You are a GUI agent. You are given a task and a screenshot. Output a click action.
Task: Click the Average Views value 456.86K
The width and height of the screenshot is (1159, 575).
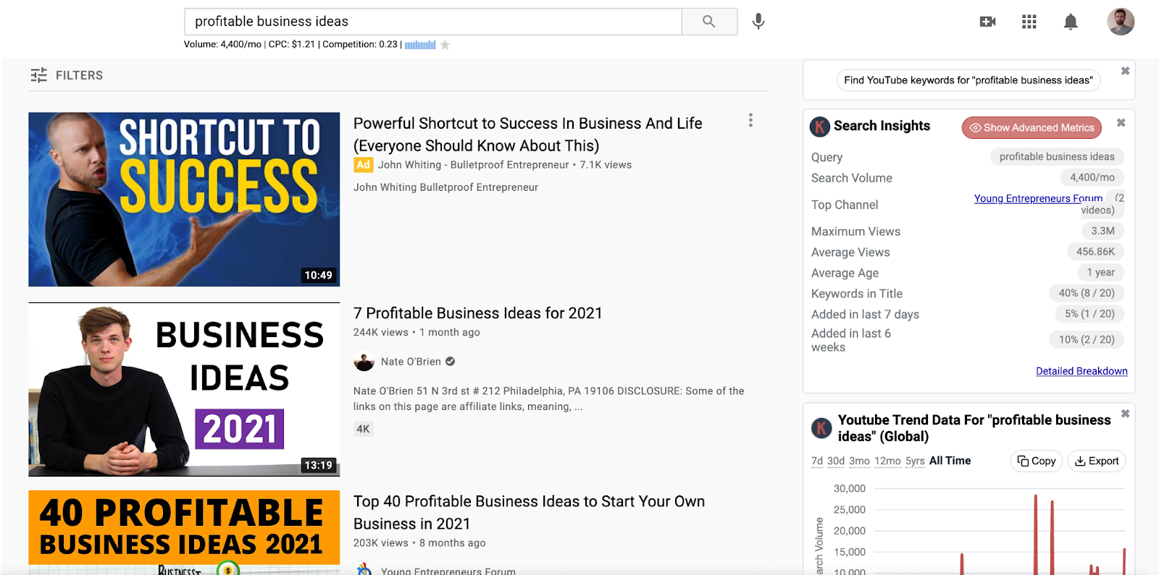pyautogui.click(x=1095, y=252)
